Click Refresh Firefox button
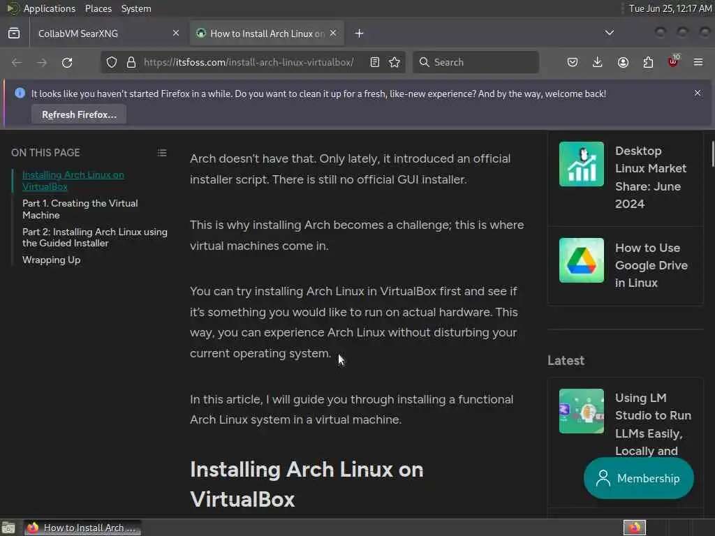715x536 pixels. pyautogui.click(x=80, y=114)
